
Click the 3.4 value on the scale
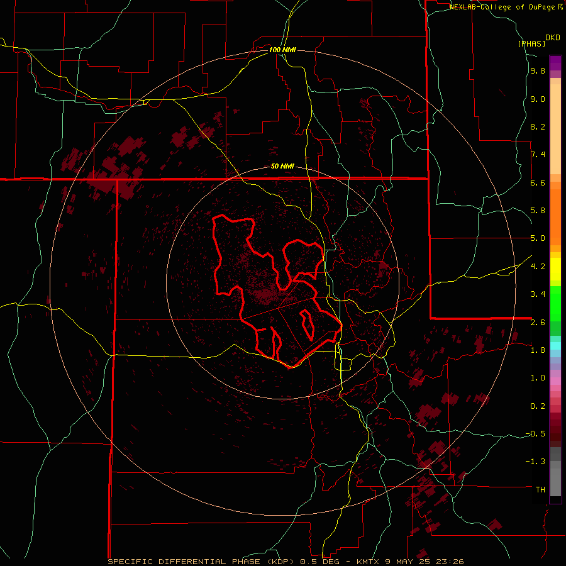[x=538, y=294]
